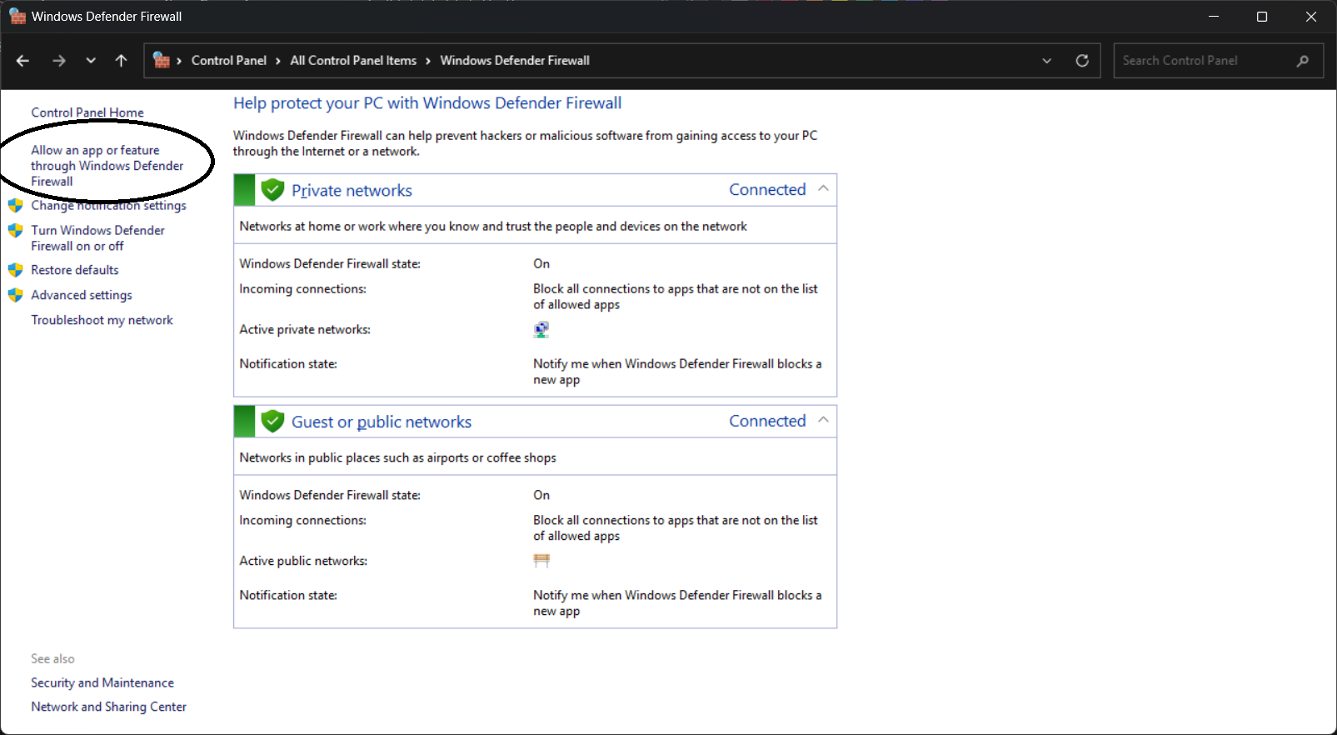Click the Search Control Panel field
Screen dimensions: 1337x735
pos(1218,61)
